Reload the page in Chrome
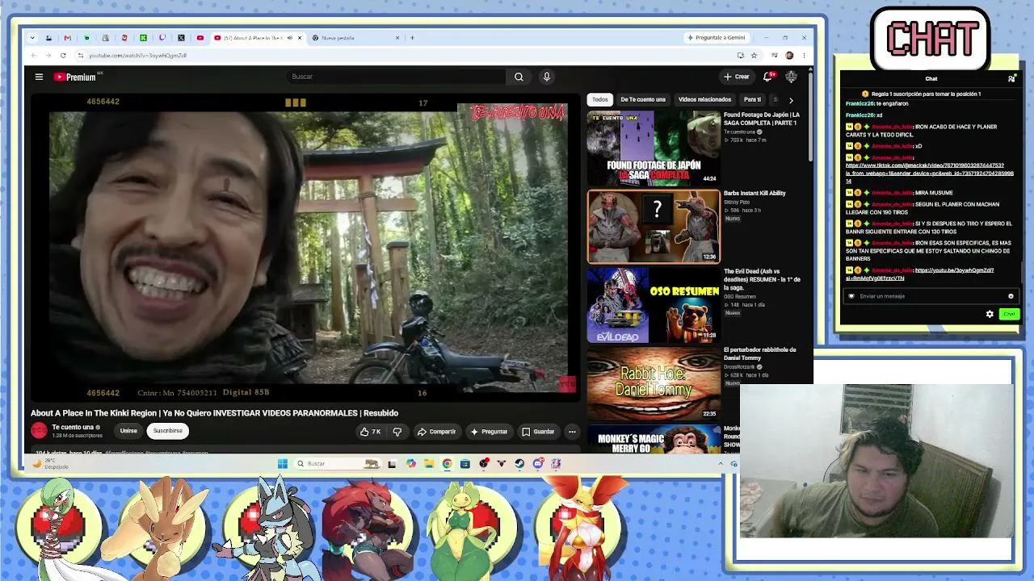 coord(63,56)
